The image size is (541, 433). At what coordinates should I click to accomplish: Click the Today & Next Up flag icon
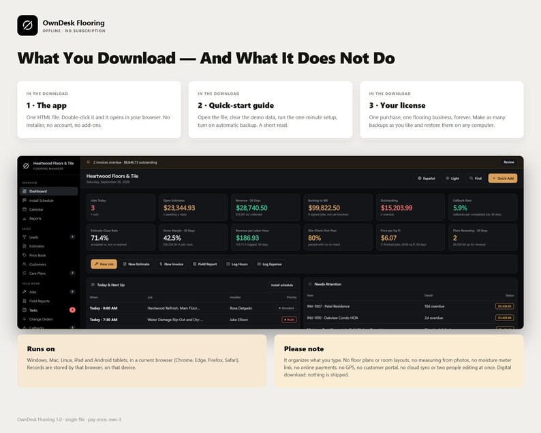pyautogui.click(x=93, y=285)
